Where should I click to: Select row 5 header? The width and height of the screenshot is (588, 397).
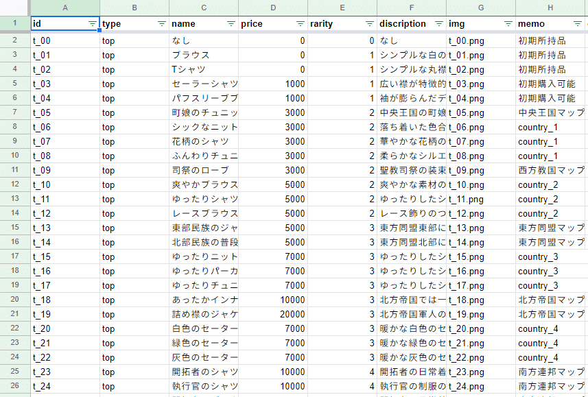click(15, 83)
